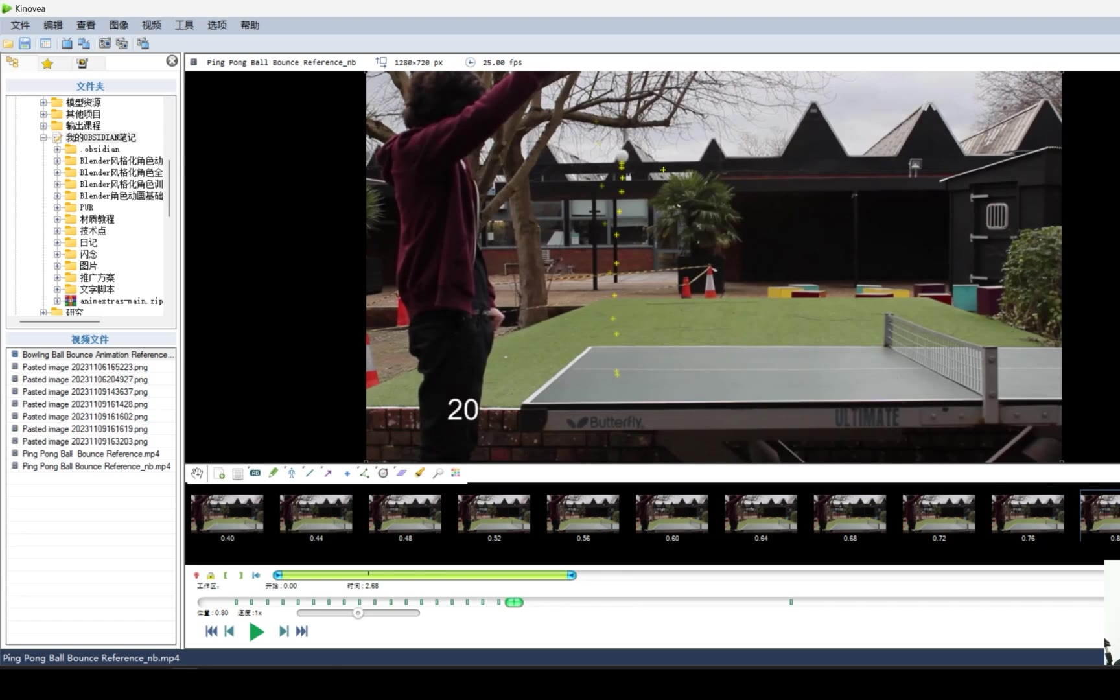Select the flashlight spotlight tool

point(419,473)
